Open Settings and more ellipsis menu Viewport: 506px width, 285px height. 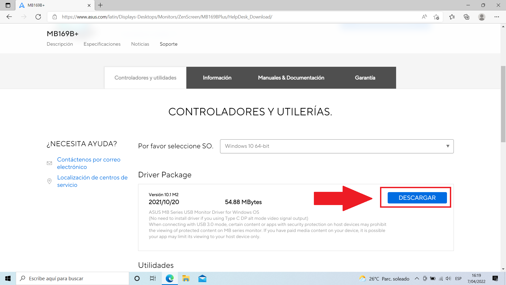497,17
